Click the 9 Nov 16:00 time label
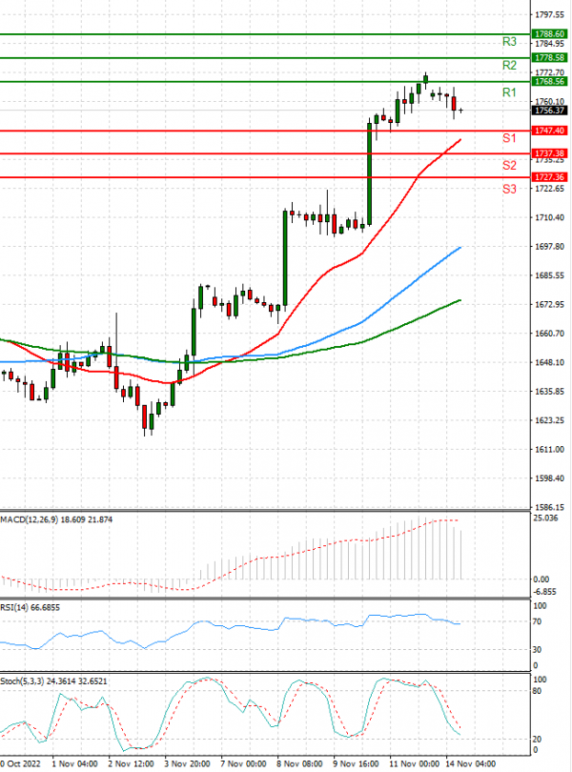Viewport: 572px width, 772px height. 356,763
